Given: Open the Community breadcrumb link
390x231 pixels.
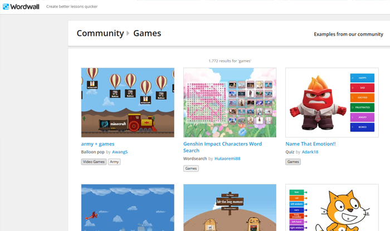Looking at the screenshot, I should (x=100, y=33).
